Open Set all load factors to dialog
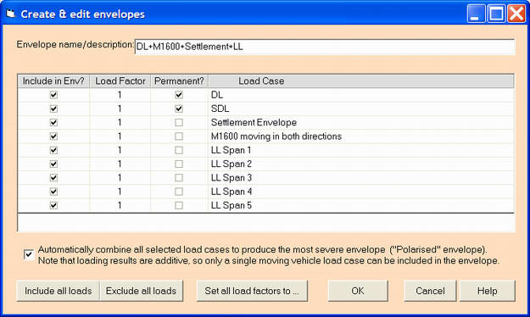 [252, 291]
